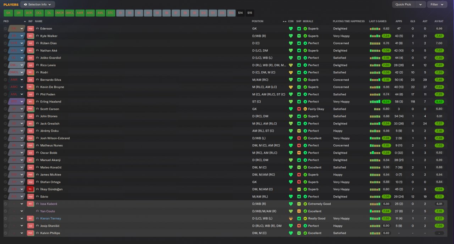
Task: Select the DMCR position slot tab
Action: tap(60, 13)
